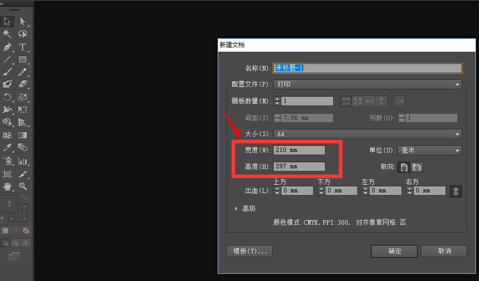
Task: Select the Pen tool
Action: [7, 47]
